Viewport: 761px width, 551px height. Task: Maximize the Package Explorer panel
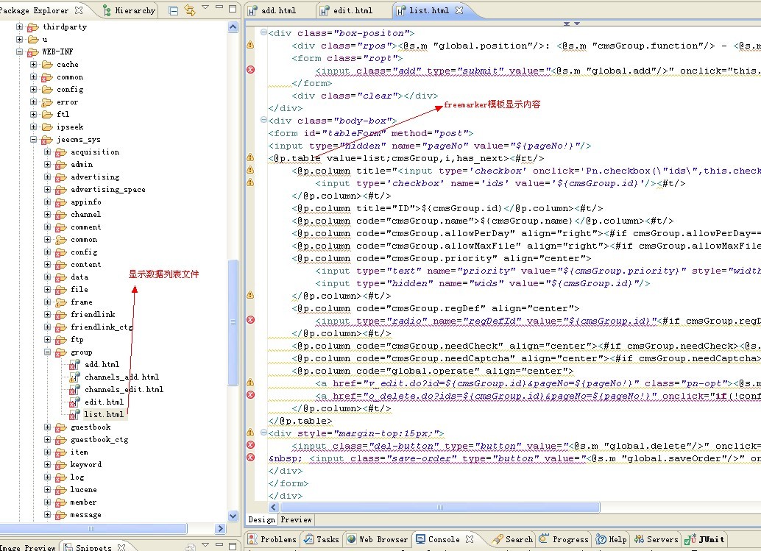point(233,9)
